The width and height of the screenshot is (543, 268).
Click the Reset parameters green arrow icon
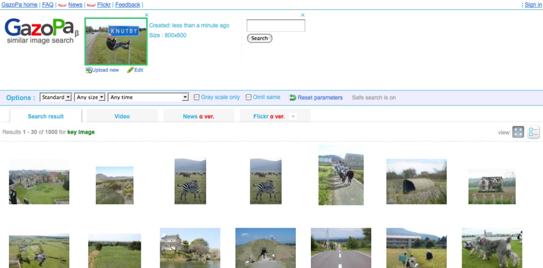[x=293, y=98]
